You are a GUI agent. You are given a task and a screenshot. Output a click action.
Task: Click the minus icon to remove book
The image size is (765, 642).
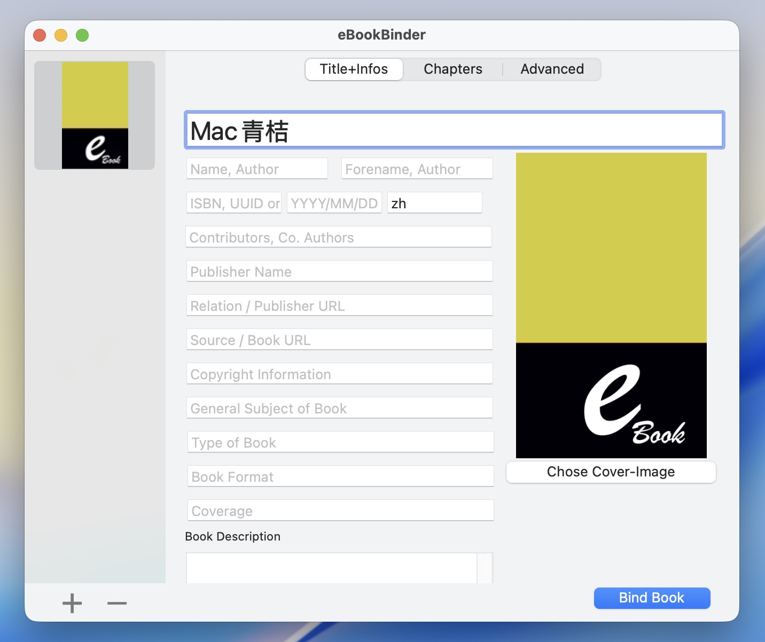(117, 604)
